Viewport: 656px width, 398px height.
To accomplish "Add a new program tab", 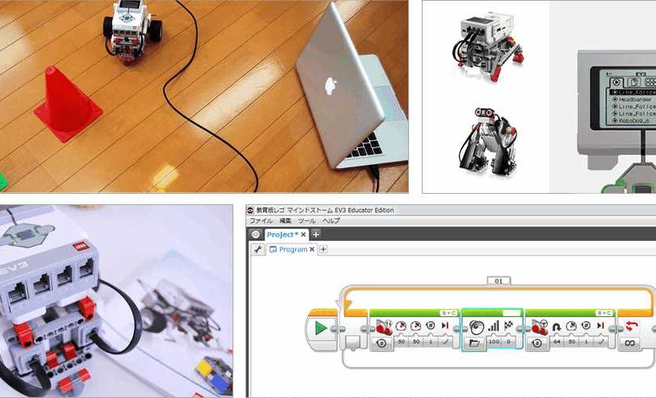I will (x=323, y=249).
